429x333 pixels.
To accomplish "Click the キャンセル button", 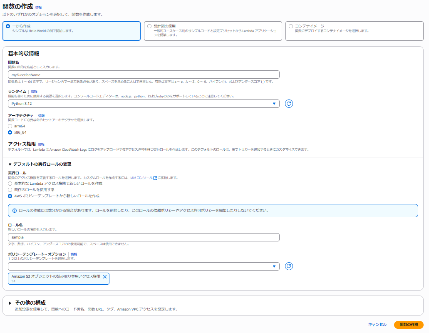I will pos(377,325).
